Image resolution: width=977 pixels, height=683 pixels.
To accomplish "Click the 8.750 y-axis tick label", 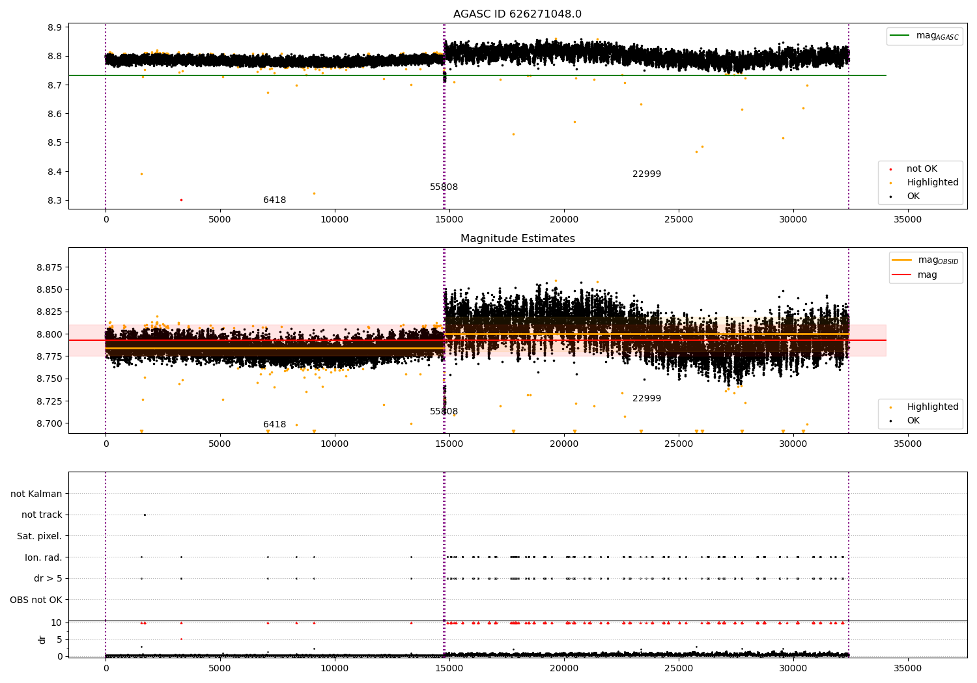I will tap(50, 379).
